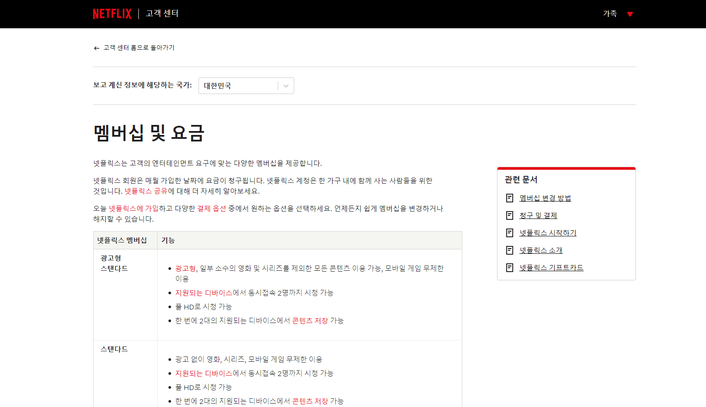This screenshot has height=407, width=706.
Task: Click the country dropdown chevron
Action: point(286,86)
